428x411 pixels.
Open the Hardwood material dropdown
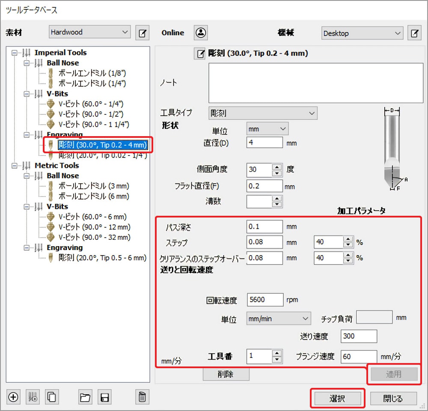click(89, 32)
